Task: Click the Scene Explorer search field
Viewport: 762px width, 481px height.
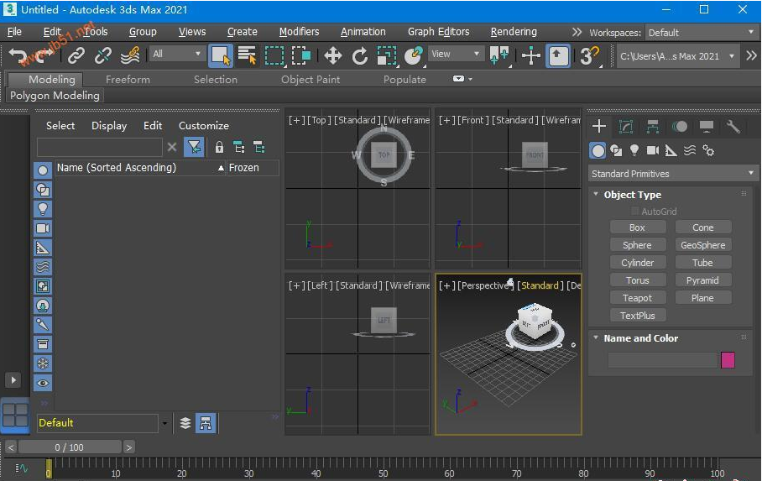Action: (x=99, y=147)
